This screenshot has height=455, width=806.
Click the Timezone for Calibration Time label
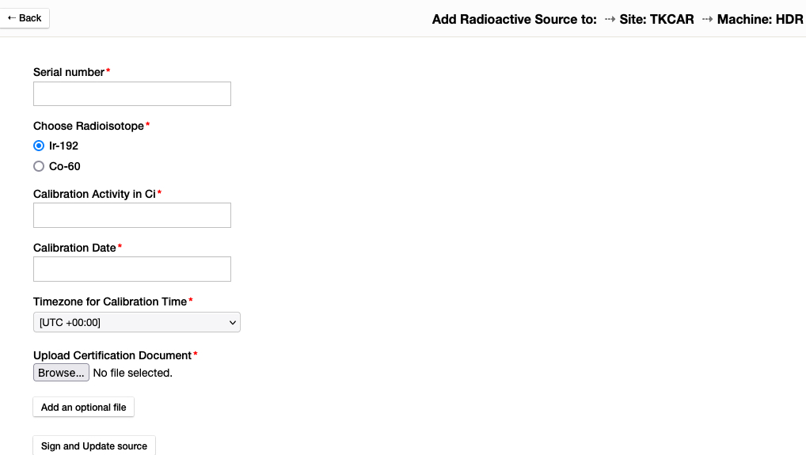(x=110, y=301)
